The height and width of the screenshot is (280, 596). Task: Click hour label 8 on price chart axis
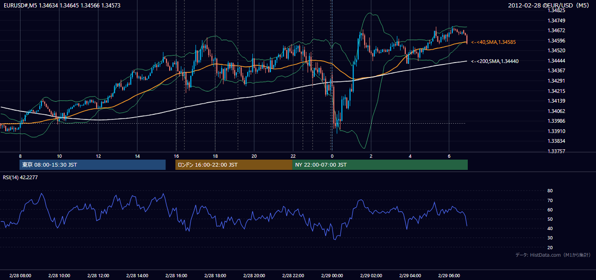tap(20, 156)
